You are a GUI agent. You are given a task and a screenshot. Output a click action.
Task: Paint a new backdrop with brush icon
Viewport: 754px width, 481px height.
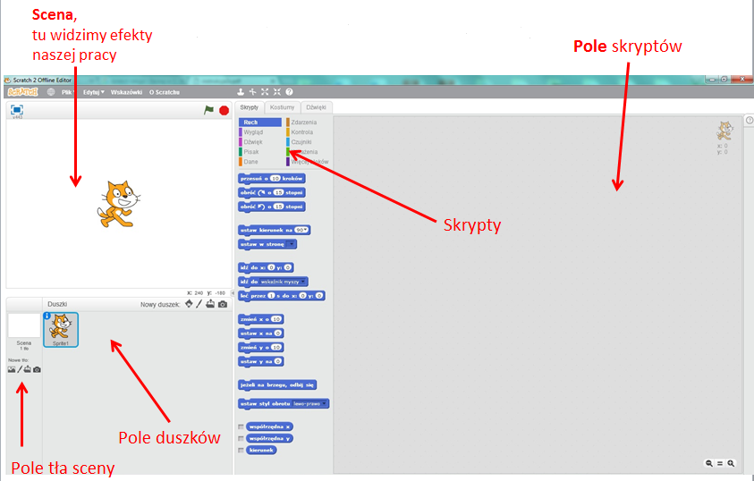click(x=21, y=369)
